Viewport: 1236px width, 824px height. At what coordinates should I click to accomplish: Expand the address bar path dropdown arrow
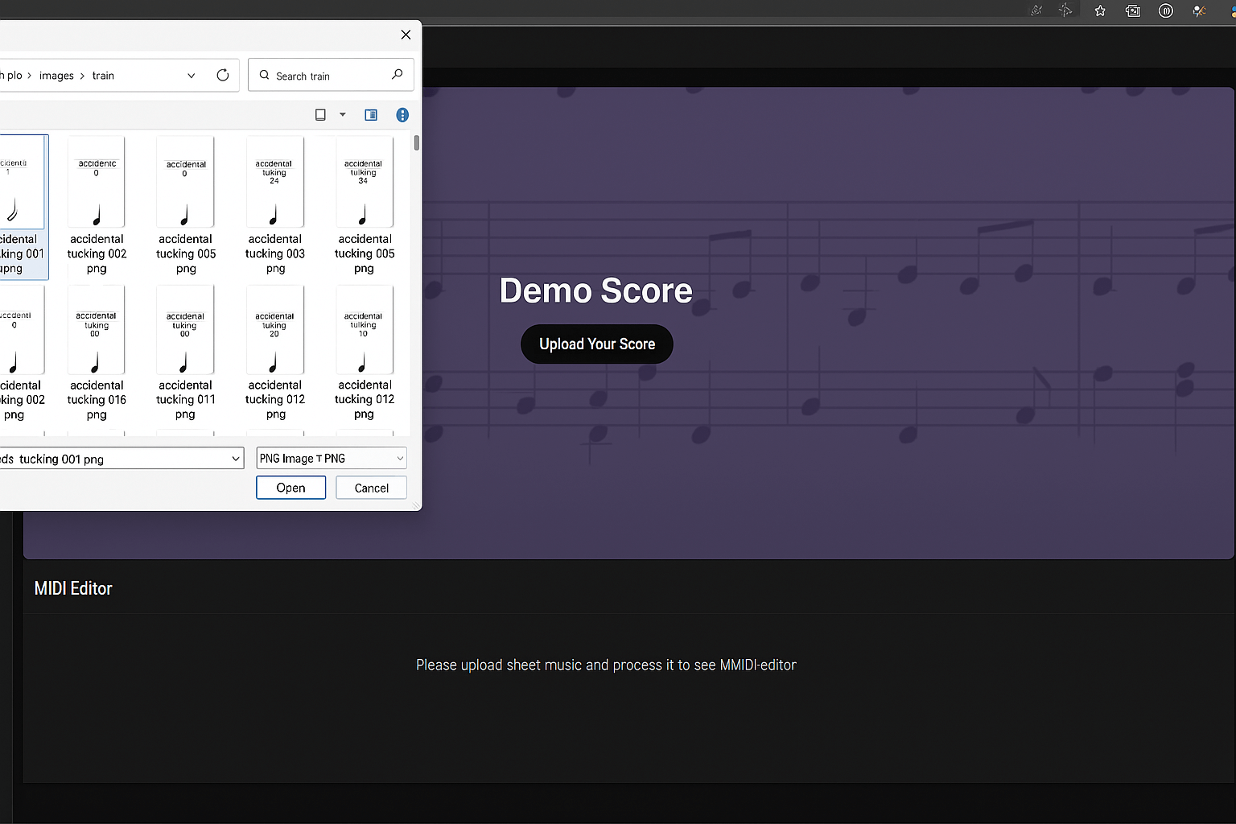tap(191, 75)
